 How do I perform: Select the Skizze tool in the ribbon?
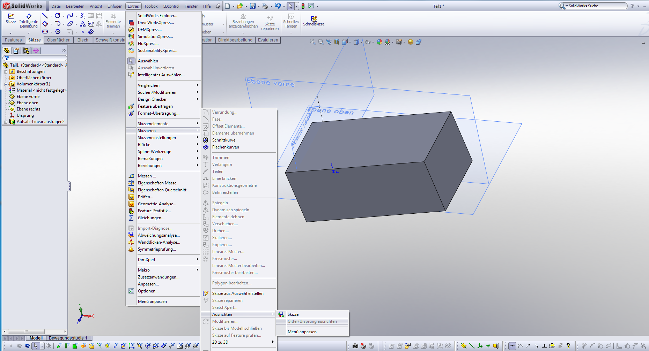pos(10,19)
